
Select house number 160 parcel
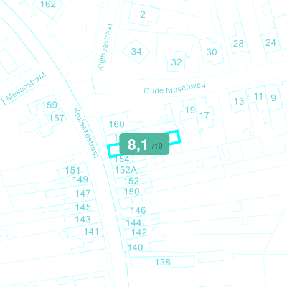[x=116, y=124]
